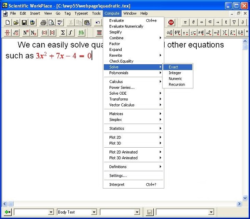This screenshot has width=250, height=219.
Task: Click the element-of symbol button
Action: pos(210,23)
